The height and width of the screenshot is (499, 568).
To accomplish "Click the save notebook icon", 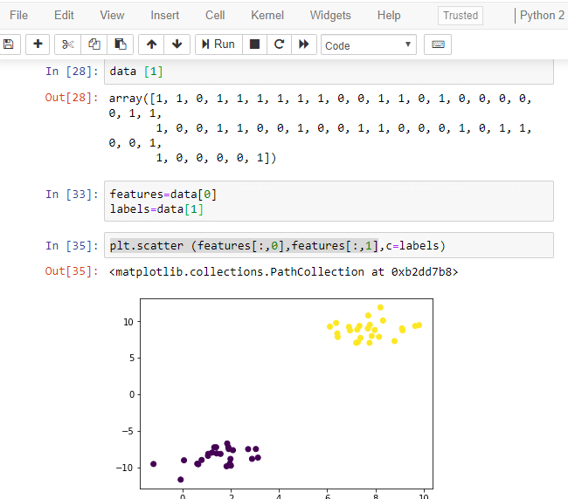I will pos(8,44).
